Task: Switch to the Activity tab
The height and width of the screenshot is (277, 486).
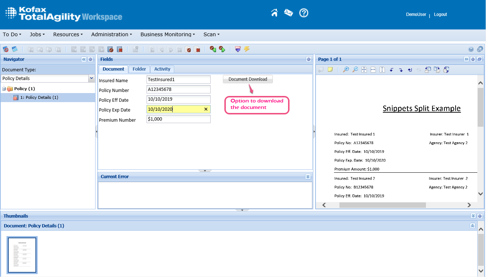Action: [x=162, y=69]
